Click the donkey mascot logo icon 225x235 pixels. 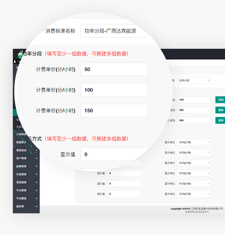[20, 54]
